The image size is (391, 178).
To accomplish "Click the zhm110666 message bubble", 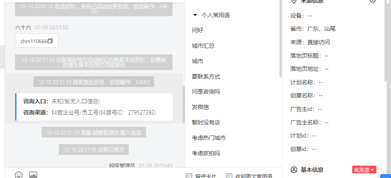I will pyautogui.click(x=37, y=41).
